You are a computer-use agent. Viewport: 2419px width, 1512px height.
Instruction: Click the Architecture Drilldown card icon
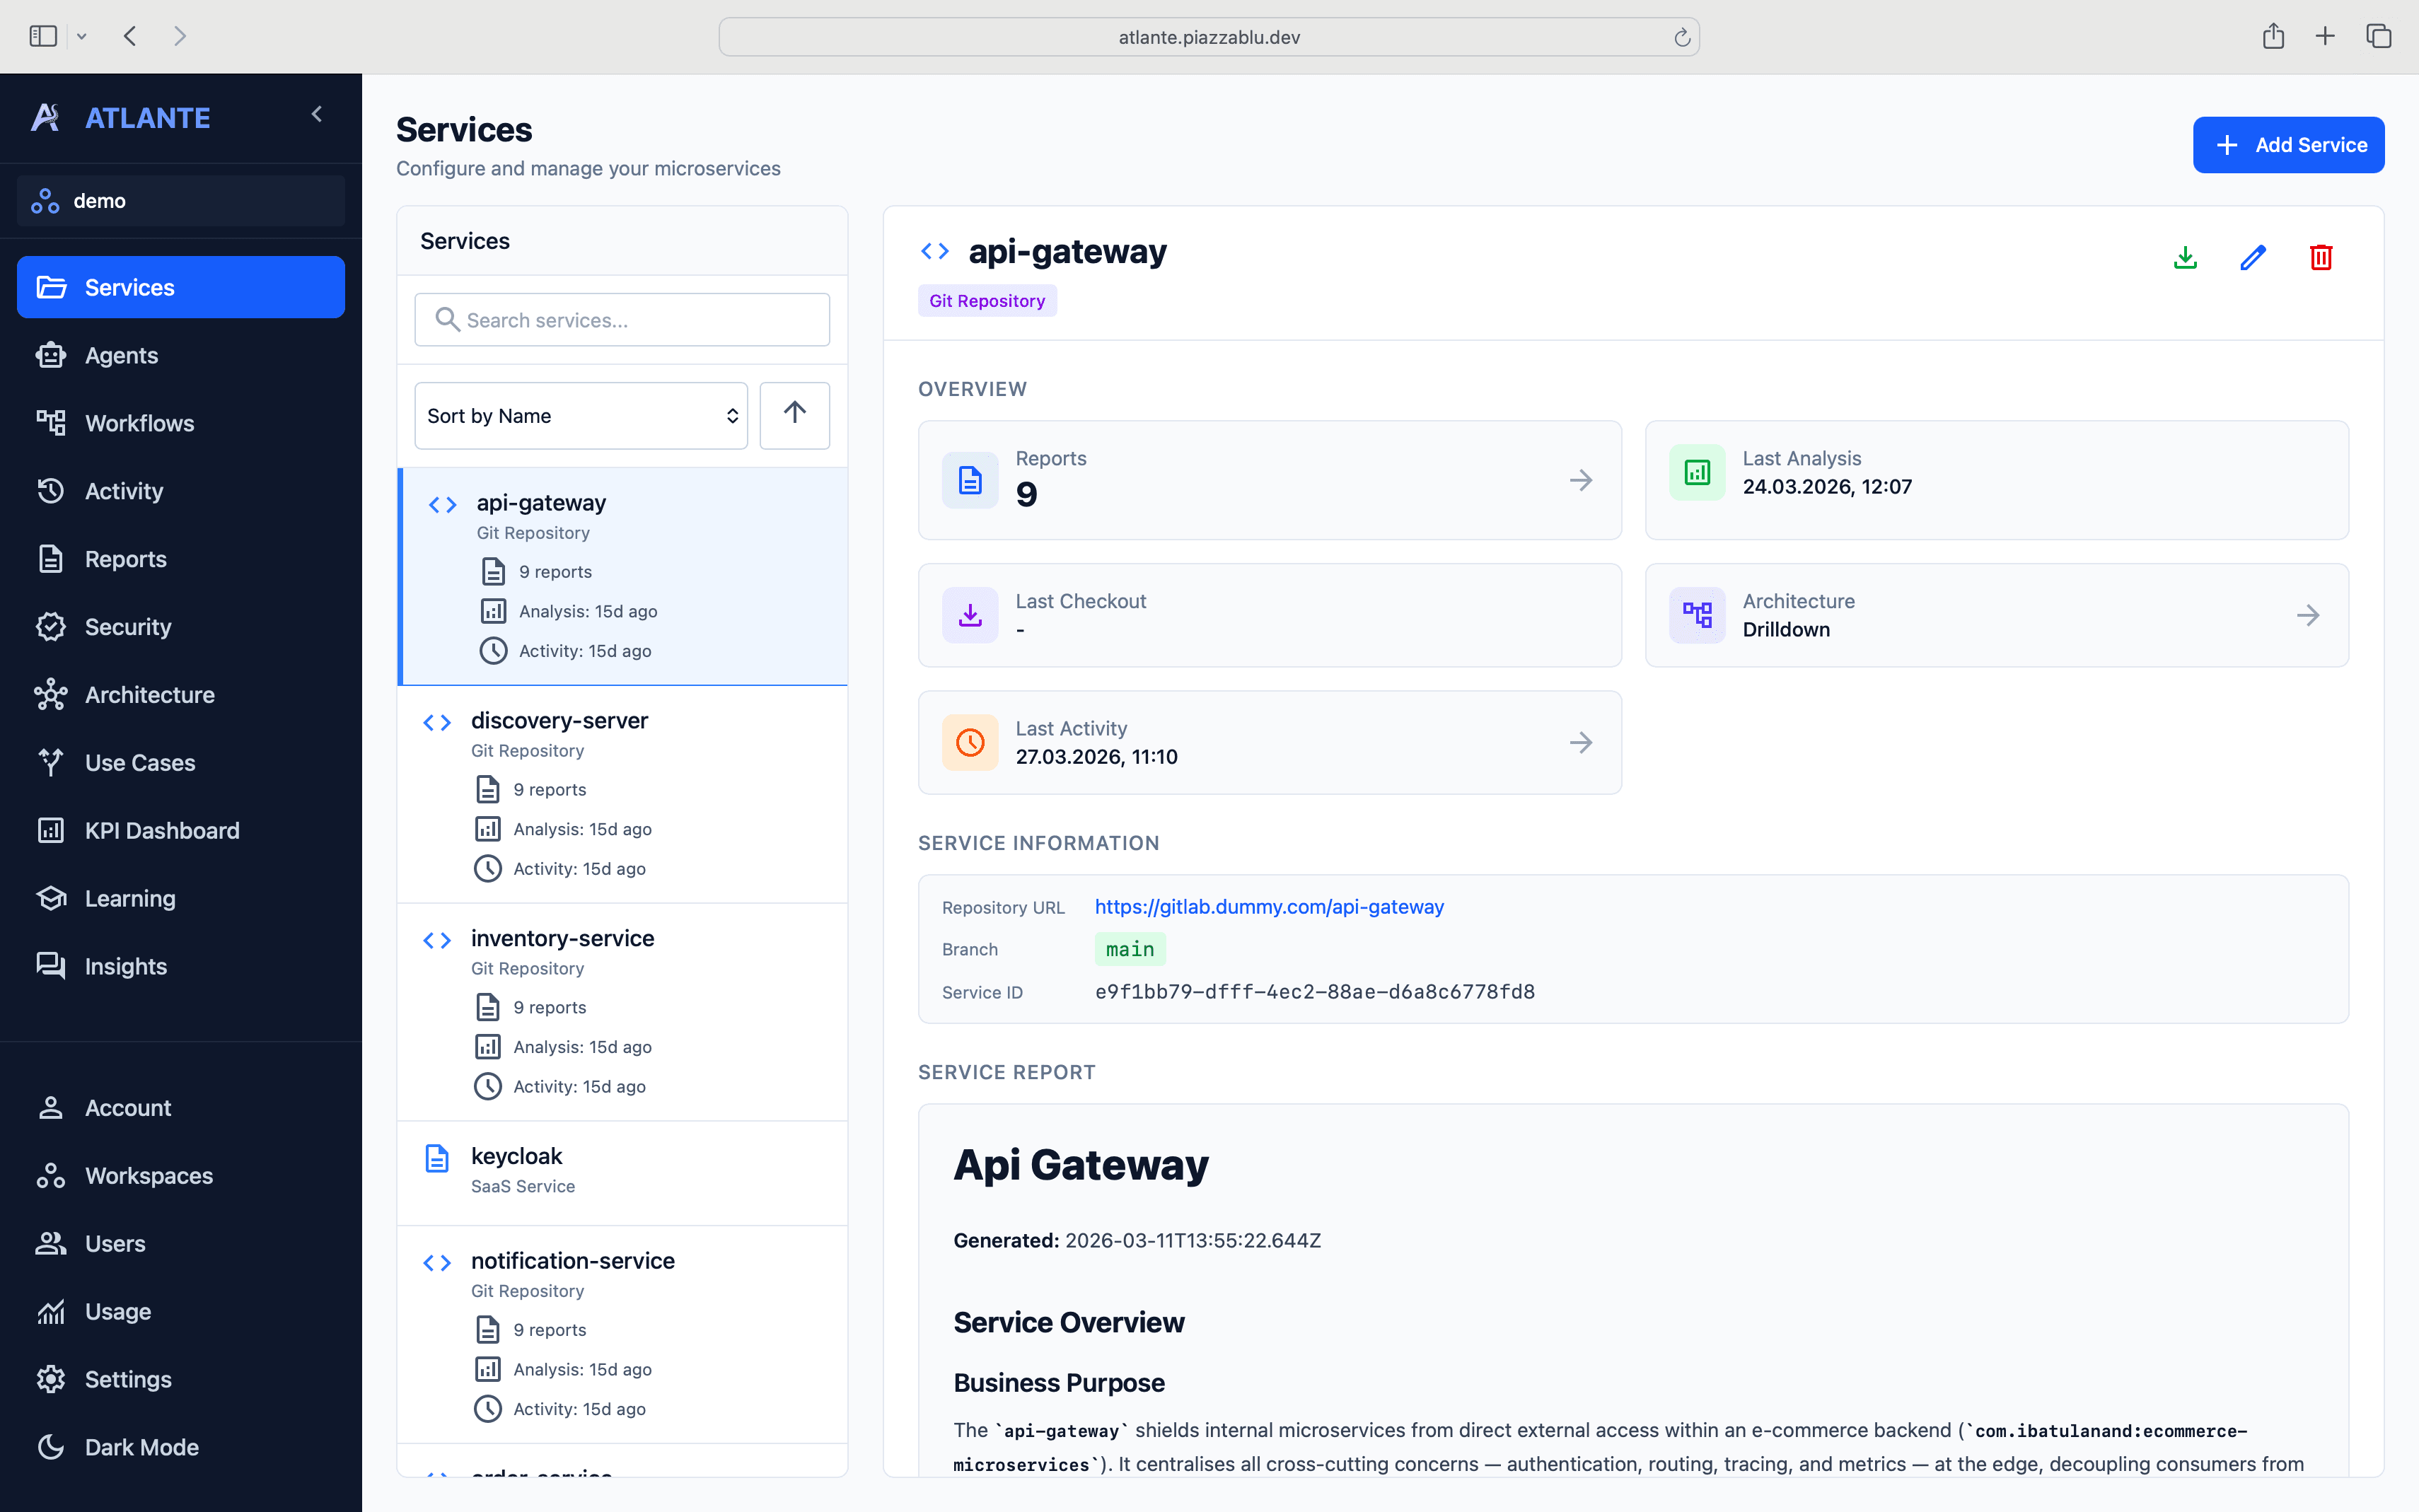[x=1697, y=614]
